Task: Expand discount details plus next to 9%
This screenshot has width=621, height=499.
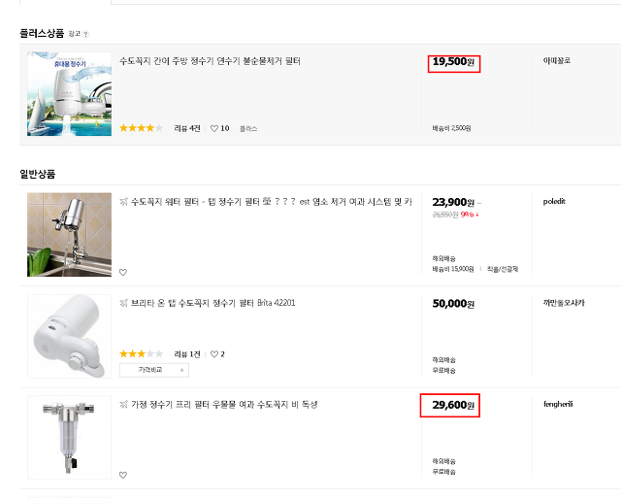Action: click(x=477, y=215)
